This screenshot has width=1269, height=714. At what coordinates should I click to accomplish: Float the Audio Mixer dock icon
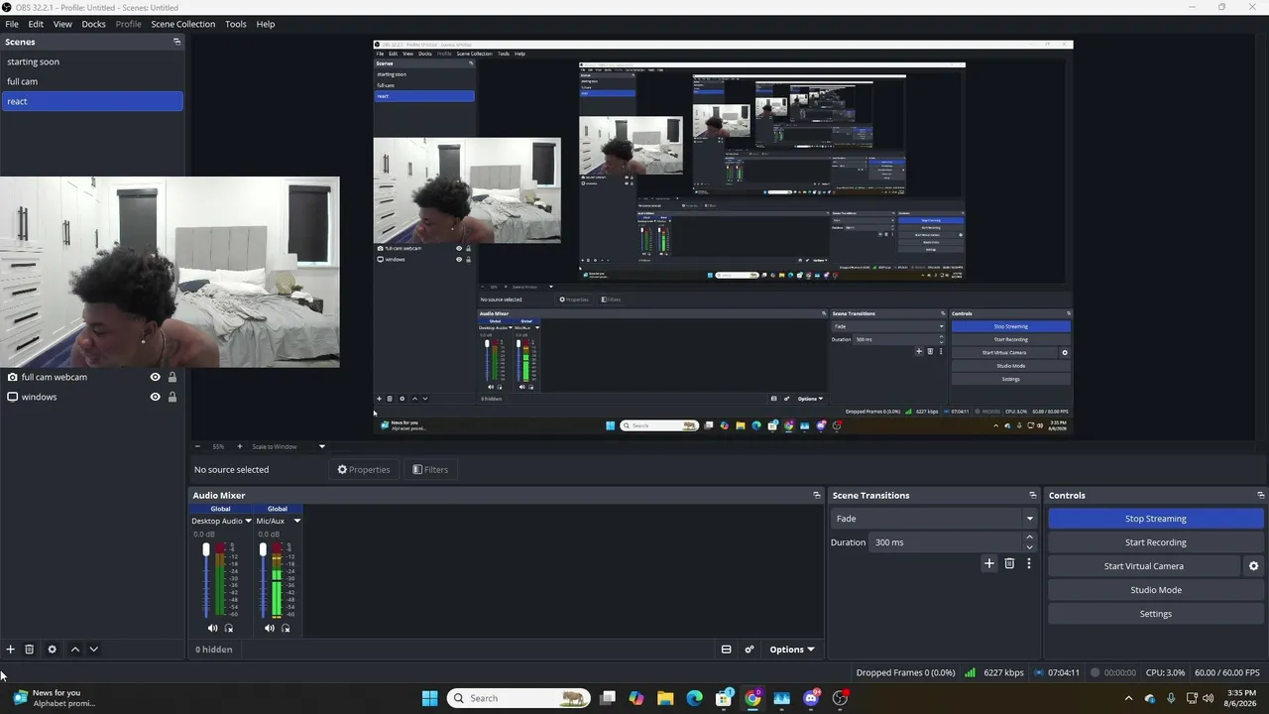tap(817, 495)
